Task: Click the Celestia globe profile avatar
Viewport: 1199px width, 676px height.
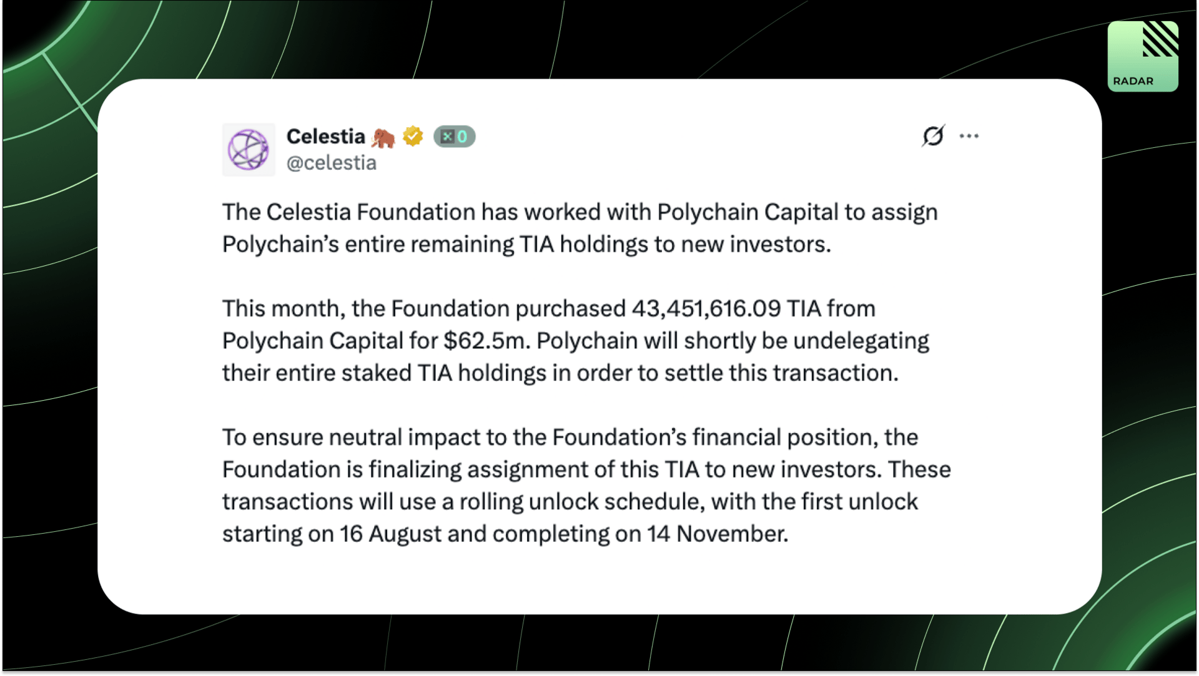Action: (x=249, y=150)
